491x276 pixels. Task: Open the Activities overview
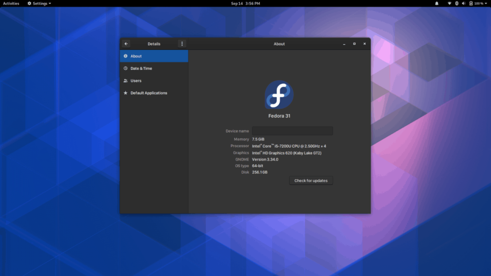tap(11, 3)
